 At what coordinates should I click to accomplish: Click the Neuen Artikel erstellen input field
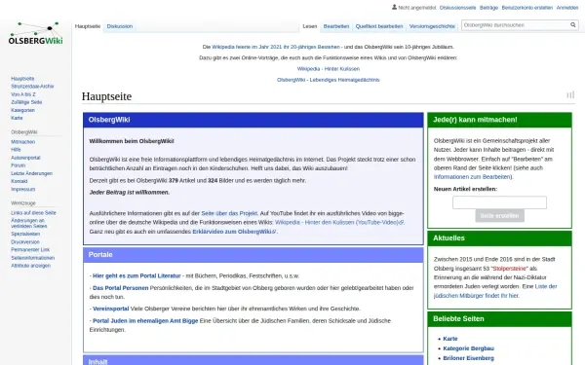coord(499,202)
